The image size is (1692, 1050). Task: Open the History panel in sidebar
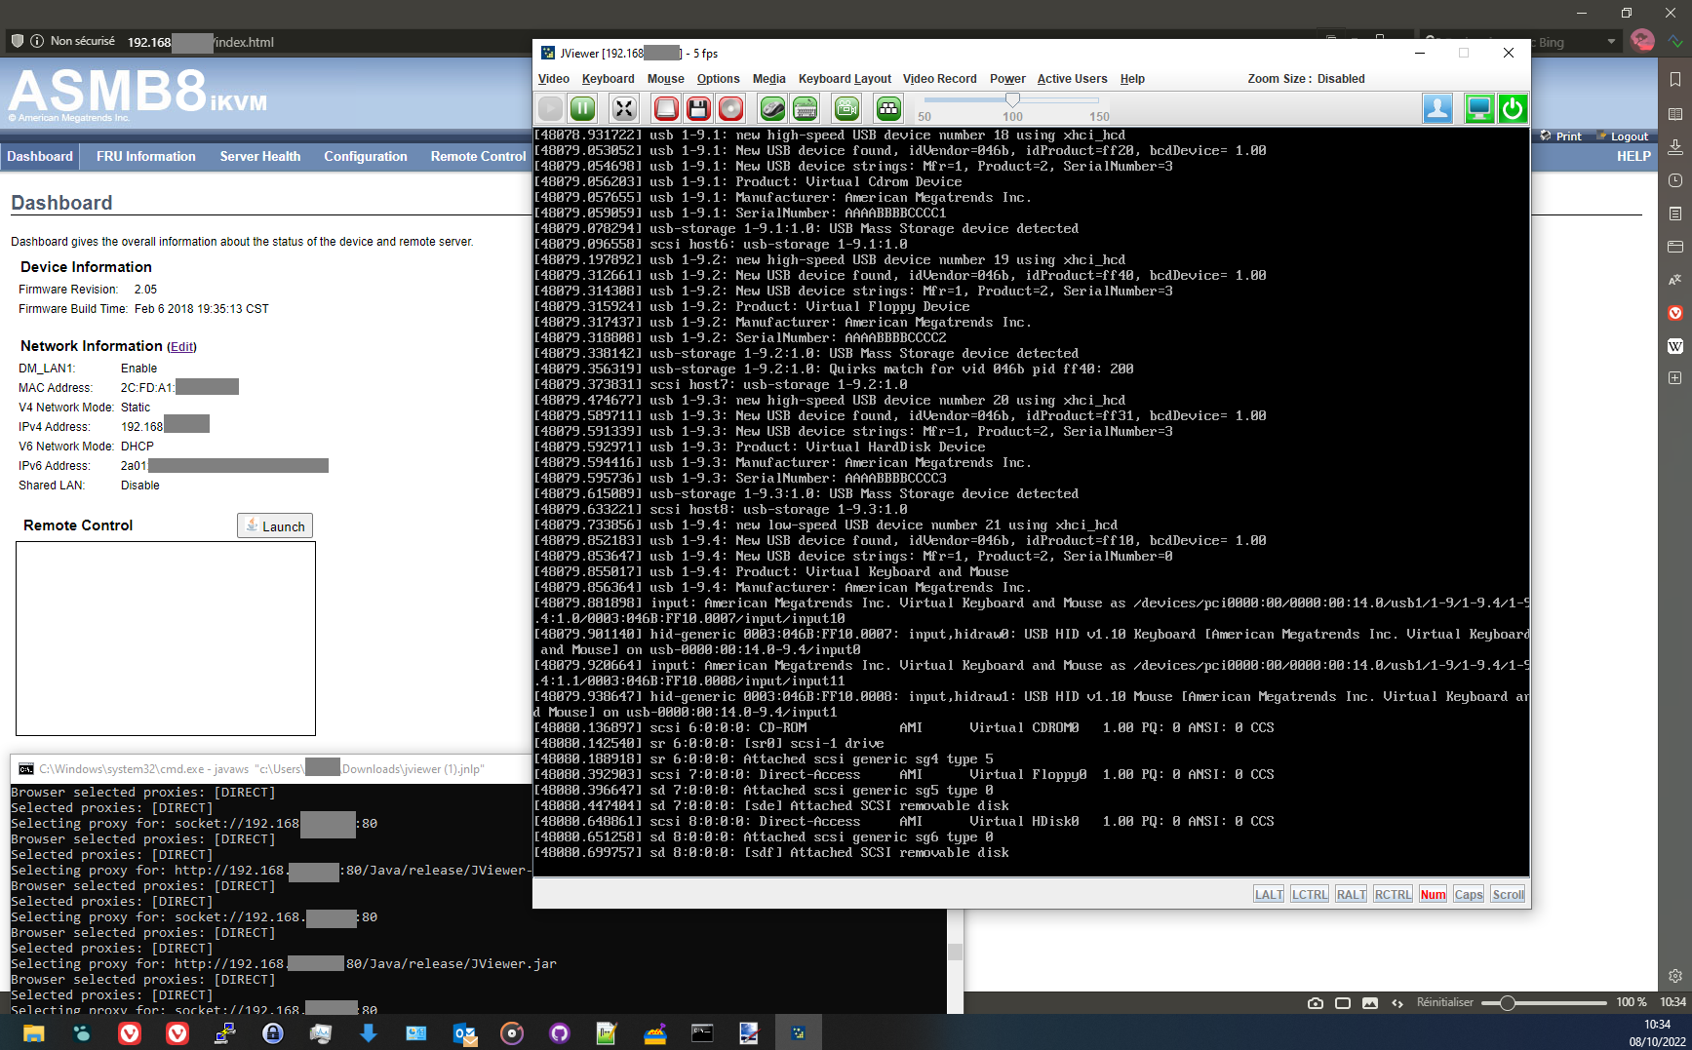(1675, 180)
